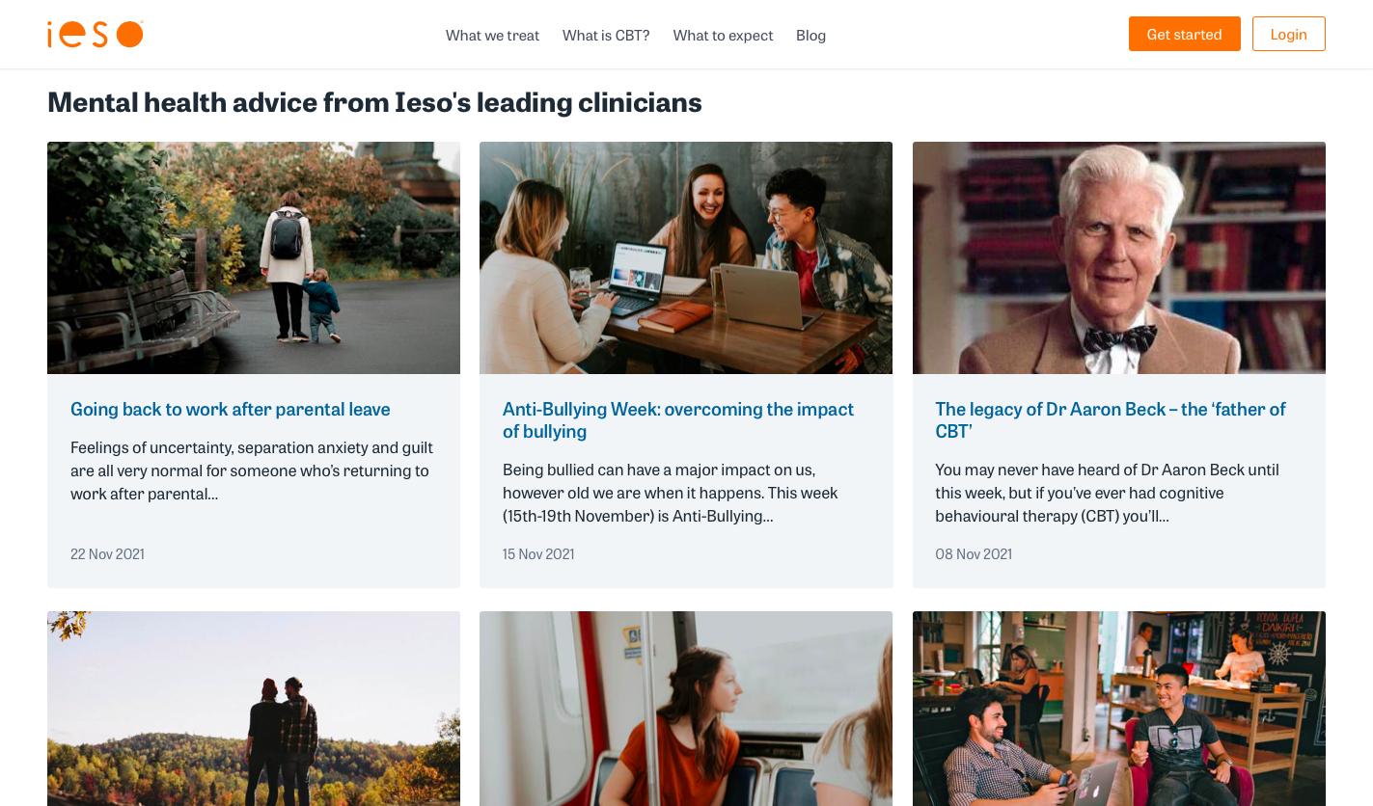The height and width of the screenshot is (806, 1373).
Task: Click the 15 Nov 2021 date
Action: click(538, 554)
